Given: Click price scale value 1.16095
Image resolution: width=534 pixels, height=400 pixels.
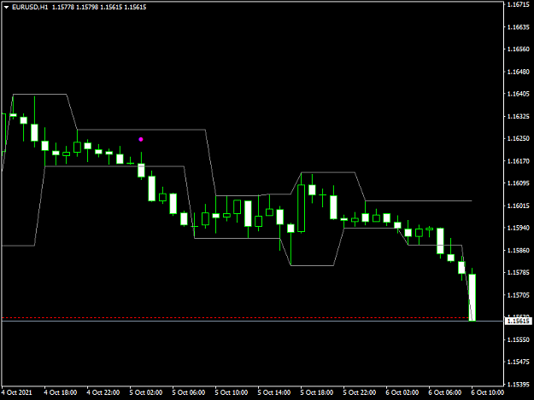Looking at the screenshot, I should [x=519, y=183].
